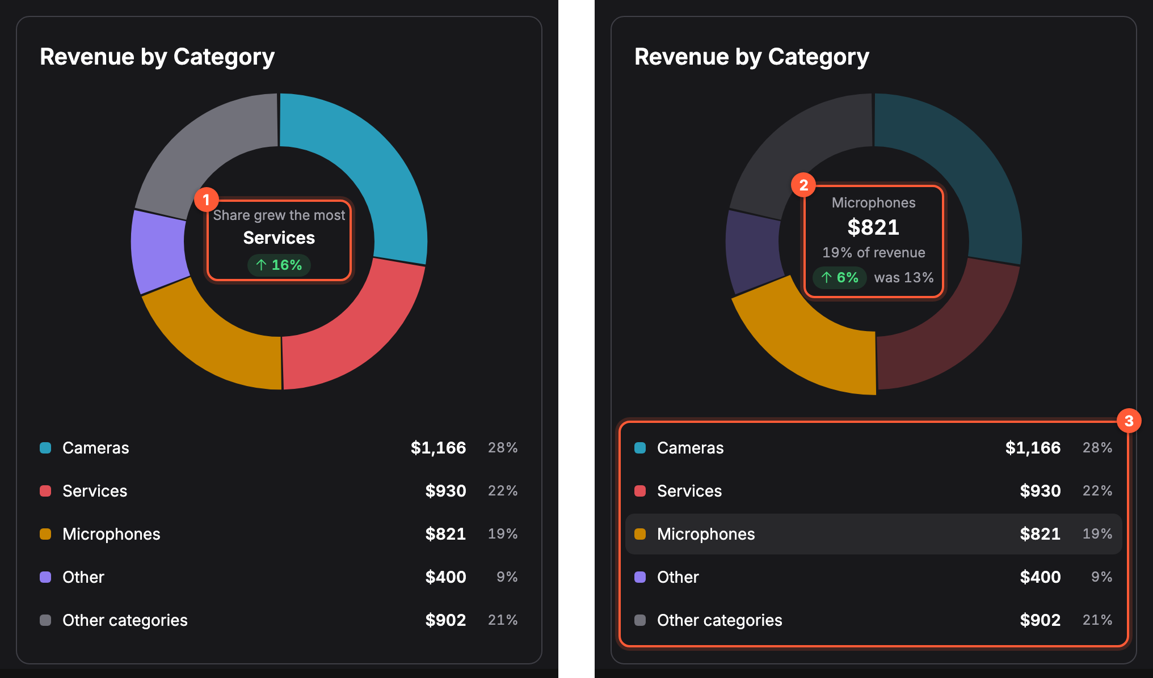Click the green 16% growth badge in left donut
Image resolution: width=1153 pixels, height=678 pixels.
click(x=279, y=265)
